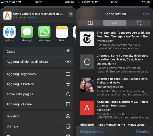
Task: Open Charmed Reboot denofgeek article
Action: click(115, 87)
